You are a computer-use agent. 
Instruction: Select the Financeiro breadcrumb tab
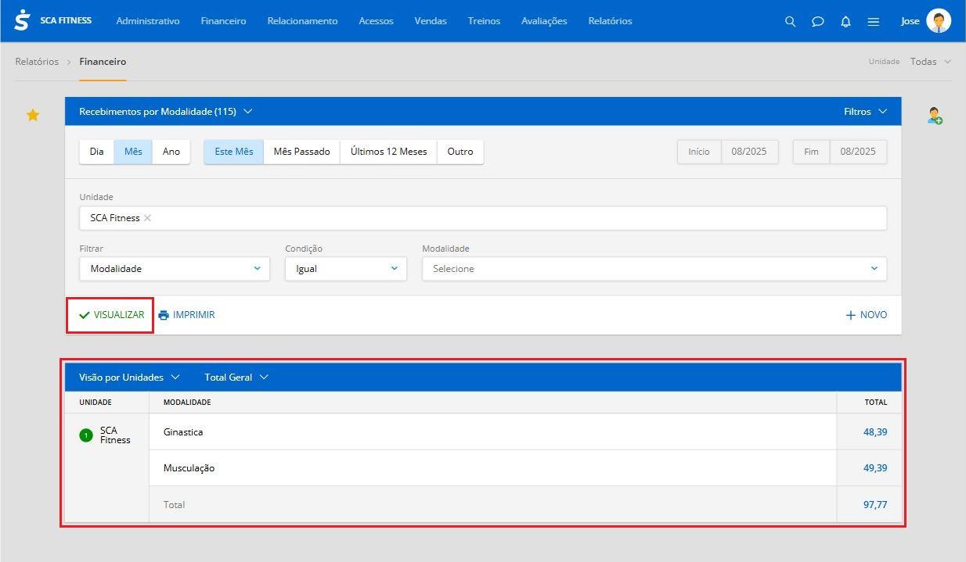[x=103, y=62]
